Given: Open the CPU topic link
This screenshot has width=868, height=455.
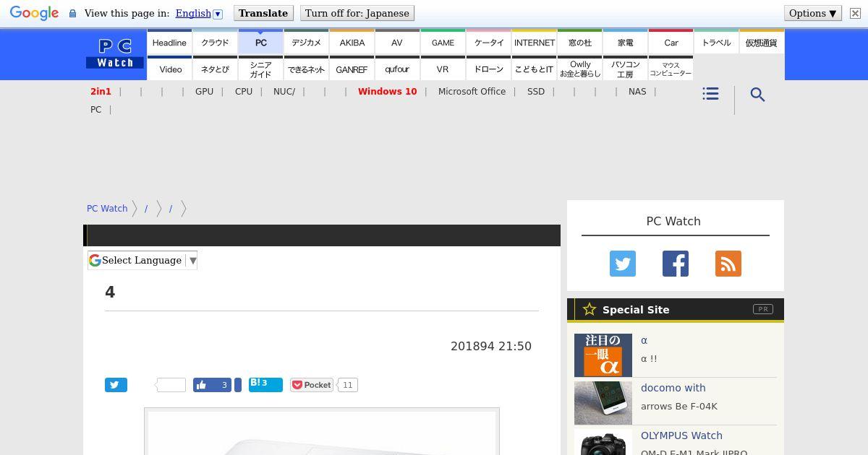Looking at the screenshot, I should (244, 92).
